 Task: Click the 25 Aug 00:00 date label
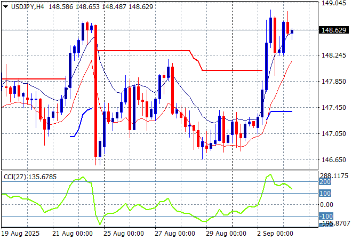(125, 234)
